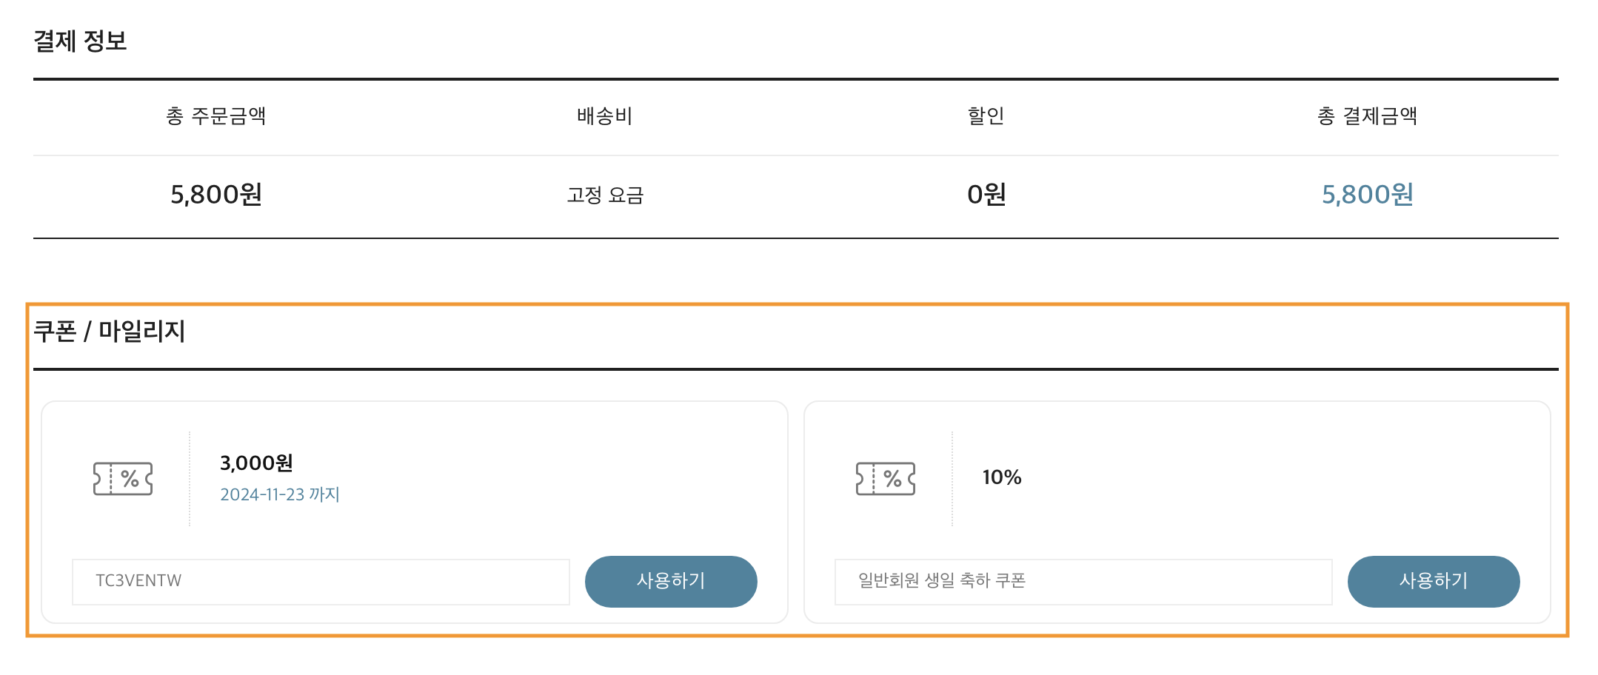Select the 일반회원 생일 축하 쿠폰 field
Viewport: 1598px width, 675px height.
pos(1083,582)
